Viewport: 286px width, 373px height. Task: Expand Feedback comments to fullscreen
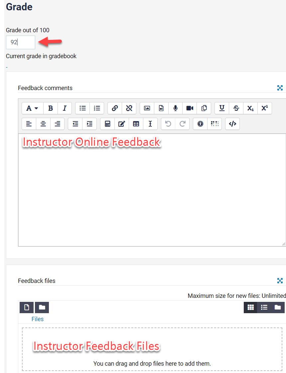280,88
